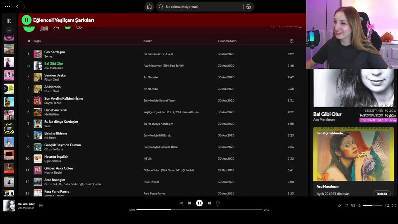The width and height of the screenshot is (398, 224).
Task: Open the Home page icon
Action: 149,7
